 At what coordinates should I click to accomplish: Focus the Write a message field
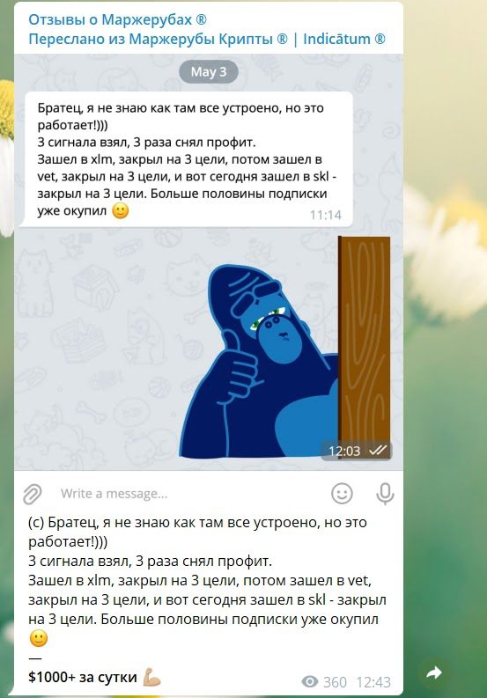pos(192,494)
